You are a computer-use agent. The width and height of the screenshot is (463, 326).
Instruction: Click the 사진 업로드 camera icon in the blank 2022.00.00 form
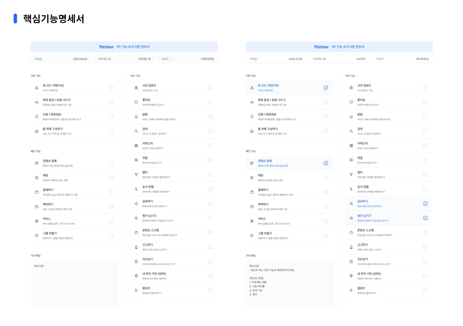click(x=136, y=88)
